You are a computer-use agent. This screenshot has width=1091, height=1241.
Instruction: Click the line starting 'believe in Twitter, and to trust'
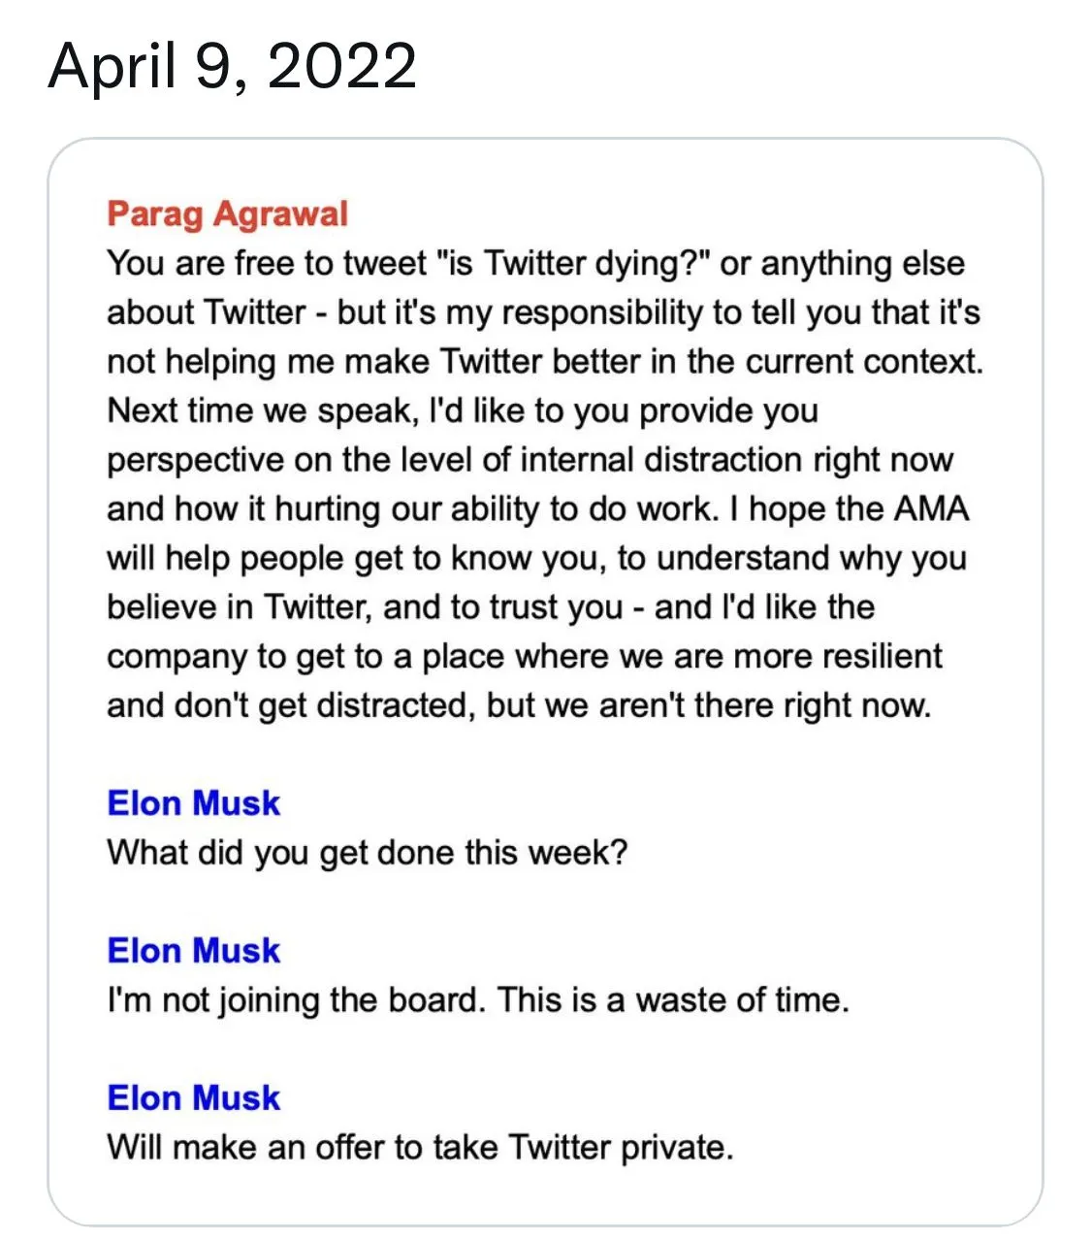tap(491, 607)
